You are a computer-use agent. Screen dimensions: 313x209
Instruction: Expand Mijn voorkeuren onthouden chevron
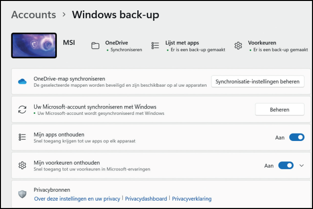pos(302,166)
